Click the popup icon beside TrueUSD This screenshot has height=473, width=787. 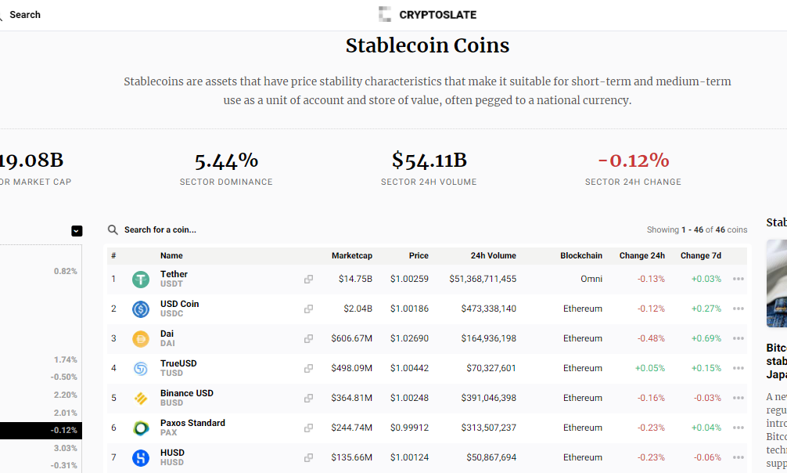(308, 368)
